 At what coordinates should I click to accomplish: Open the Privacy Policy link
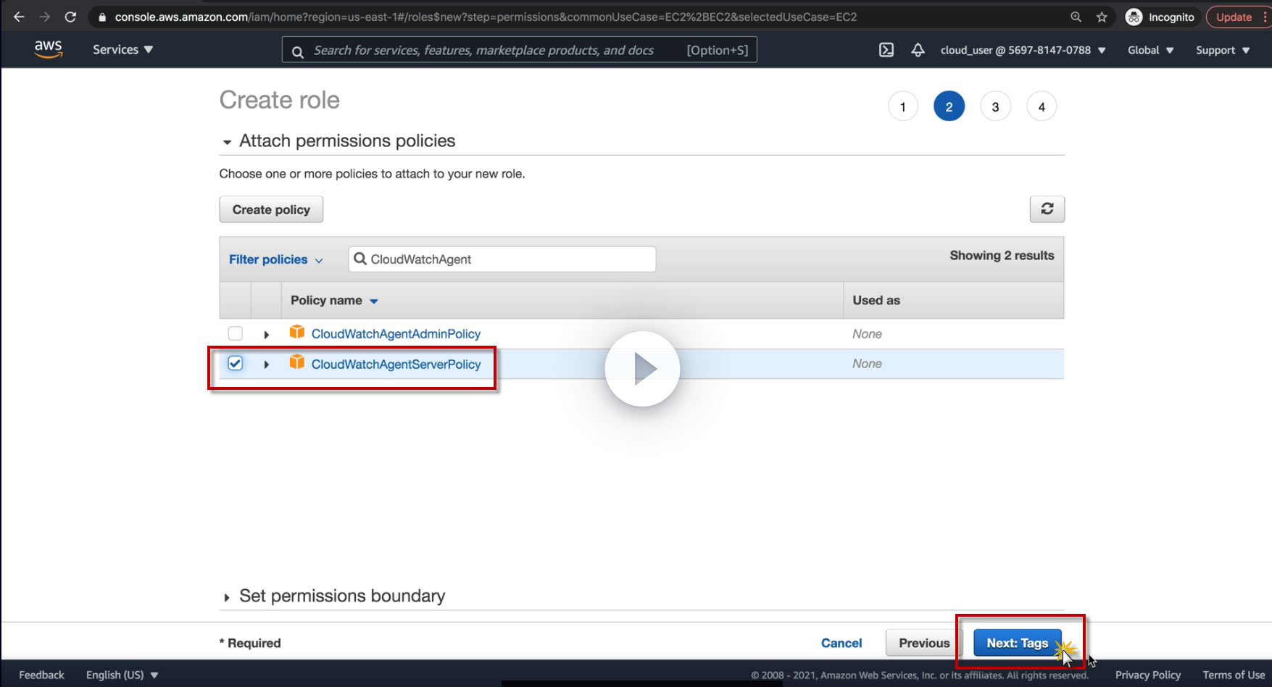click(x=1148, y=675)
